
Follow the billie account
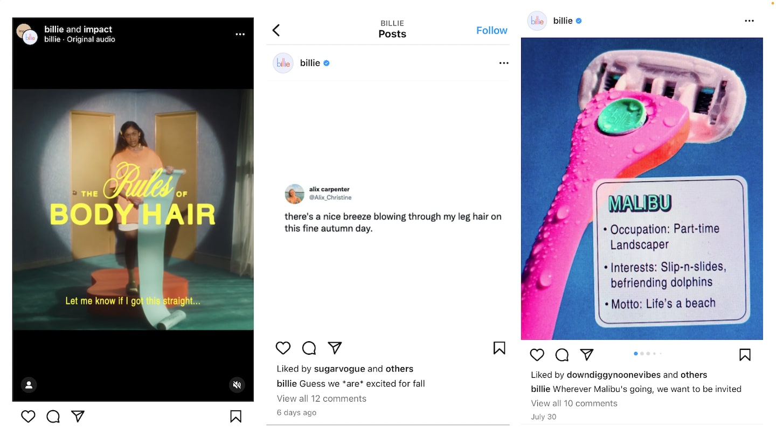pyautogui.click(x=491, y=30)
